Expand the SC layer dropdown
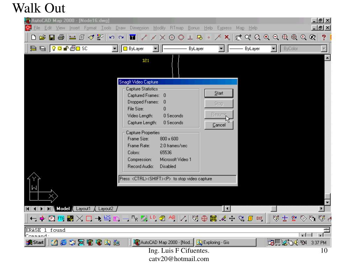The width and height of the screenshot is (358, 268). (115, 49)
